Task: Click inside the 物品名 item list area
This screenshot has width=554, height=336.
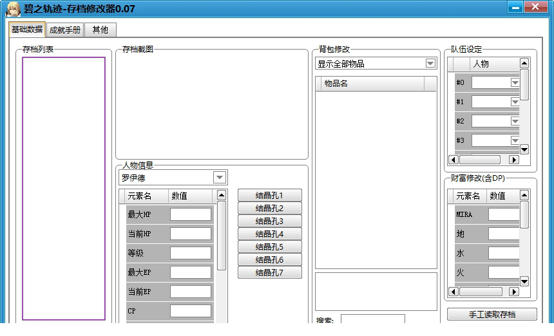Action: (x=376, y=180)
